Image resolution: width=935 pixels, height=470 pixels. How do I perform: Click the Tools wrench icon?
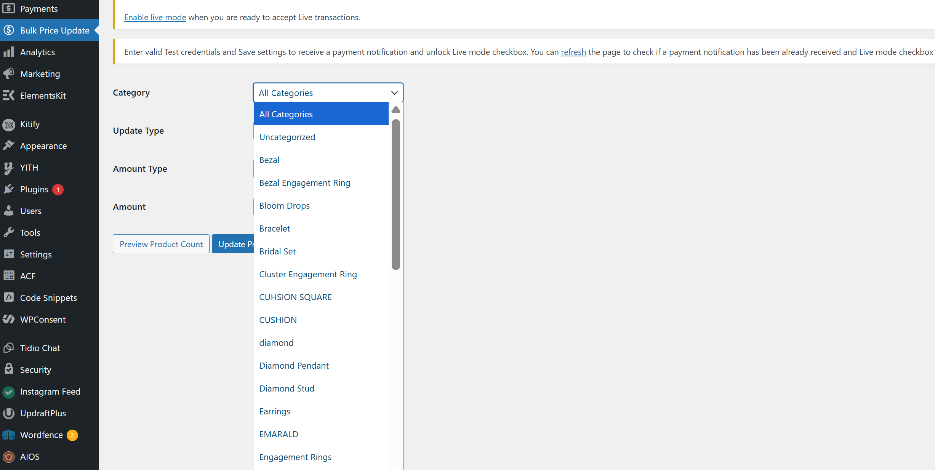point(9,232)
